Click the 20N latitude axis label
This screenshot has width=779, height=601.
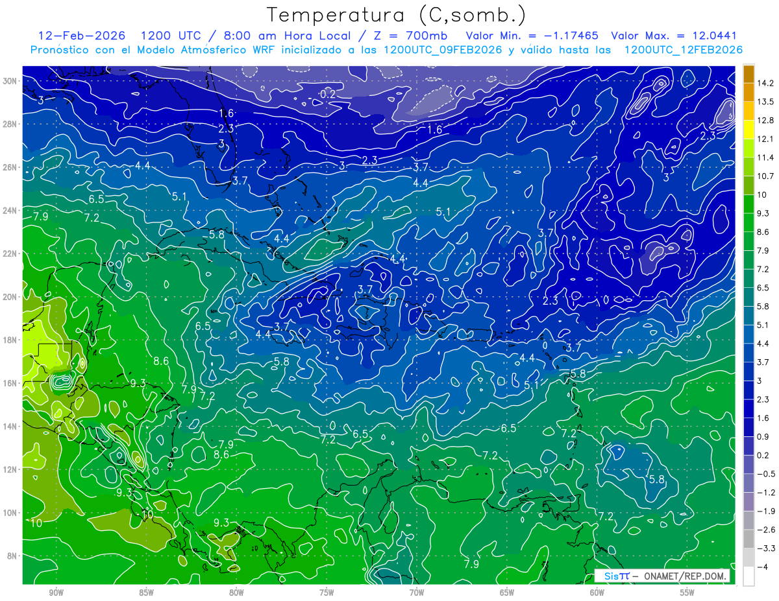point(11,296)
